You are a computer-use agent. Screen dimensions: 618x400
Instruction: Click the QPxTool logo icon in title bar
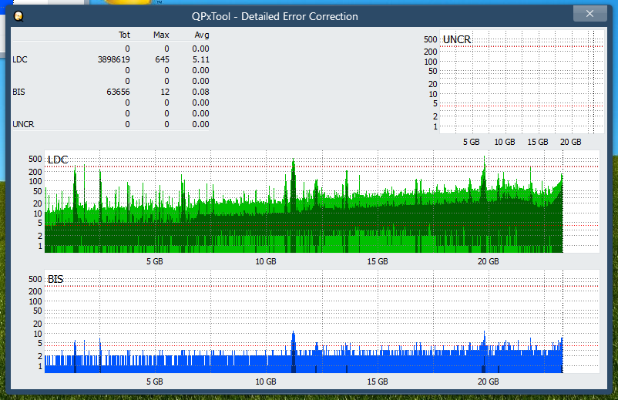click(x=18, y=16)
